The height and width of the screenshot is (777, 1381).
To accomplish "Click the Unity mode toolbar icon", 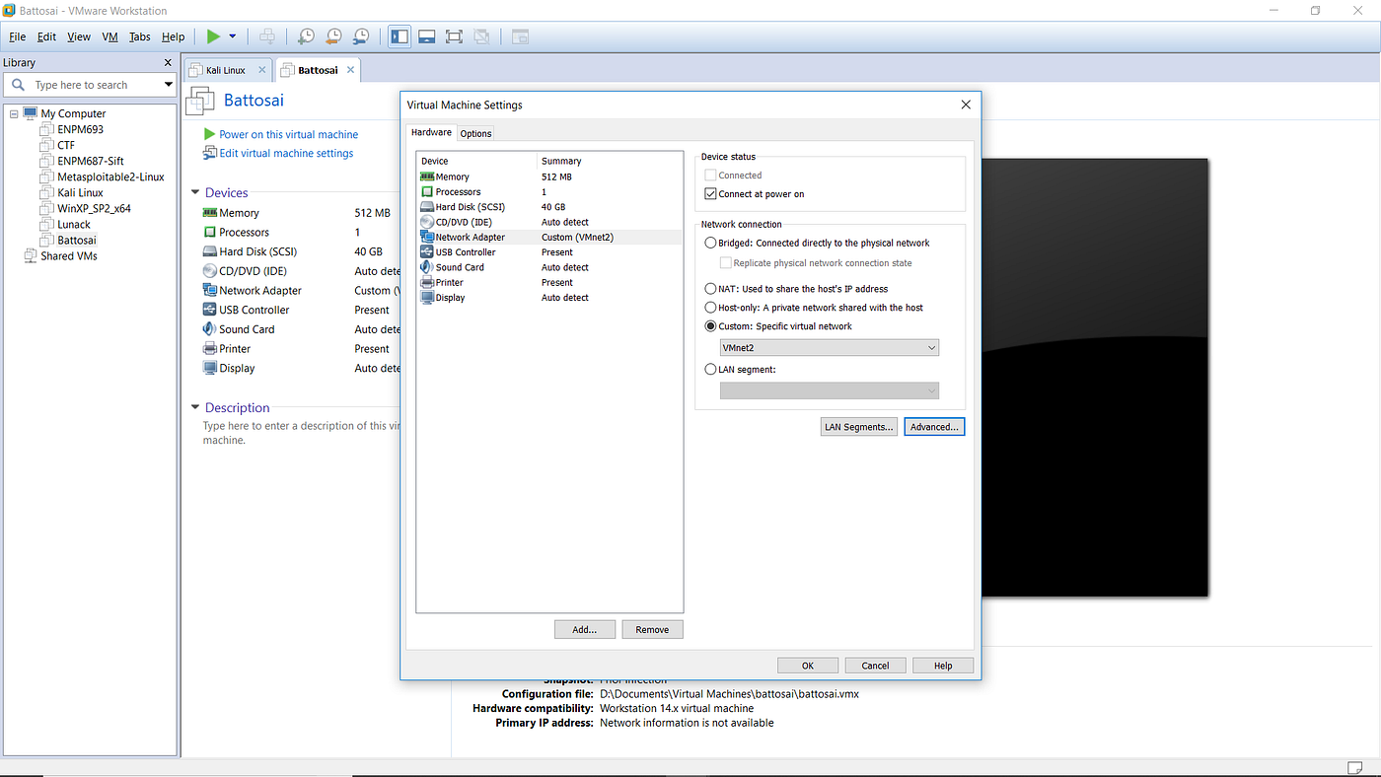I will 481,36.
